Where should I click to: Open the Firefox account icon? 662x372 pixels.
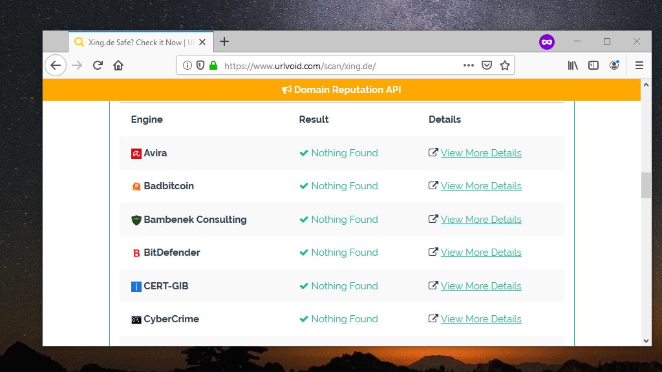coord(614,65)
